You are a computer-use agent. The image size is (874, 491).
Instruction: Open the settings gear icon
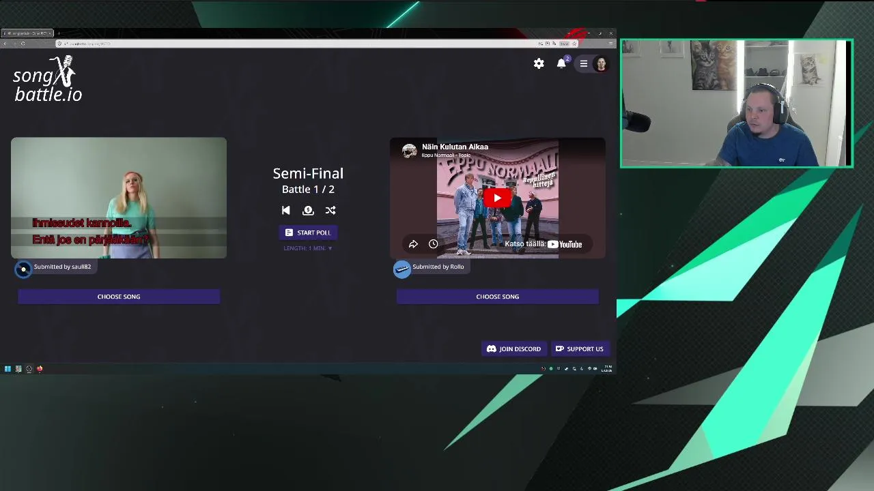pos(539,63)
